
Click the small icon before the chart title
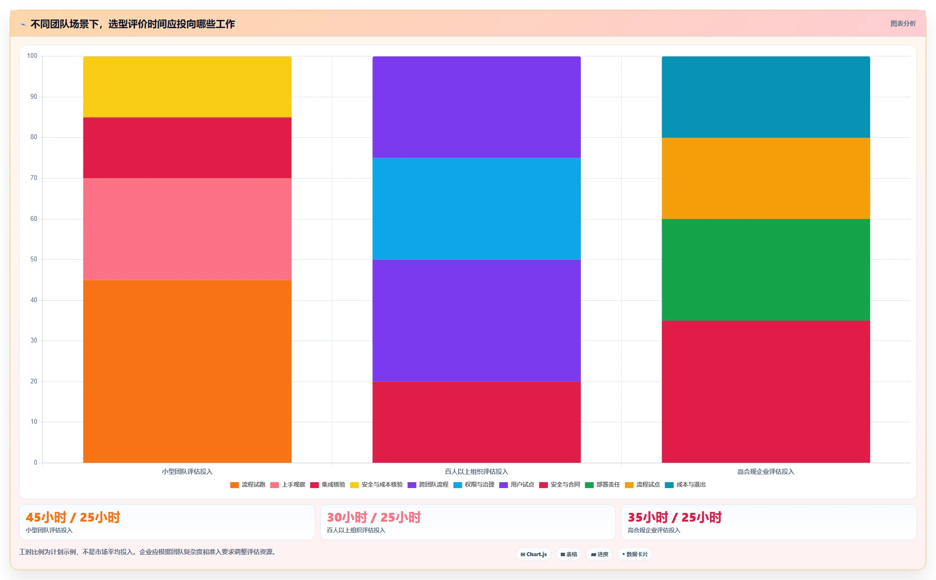pos(23,24)
